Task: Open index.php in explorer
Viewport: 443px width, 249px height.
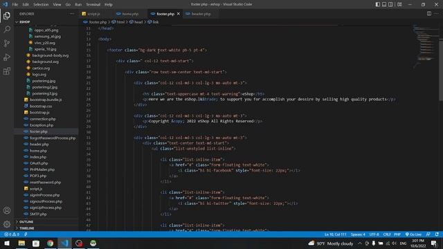Action: point(38,157)
